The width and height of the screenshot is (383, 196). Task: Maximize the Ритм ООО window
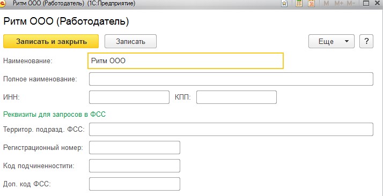coord(366,3)
